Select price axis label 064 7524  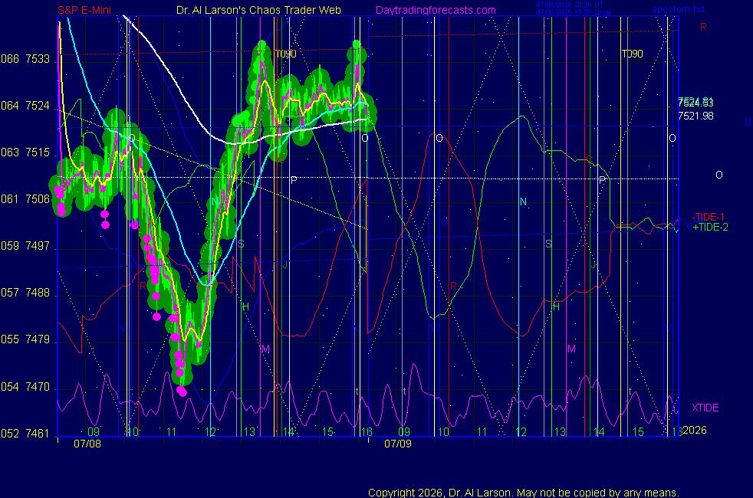coord(25,106)
